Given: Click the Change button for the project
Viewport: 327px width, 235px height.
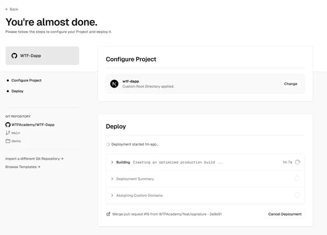Looking at the screenshot, I should (290, 84).
